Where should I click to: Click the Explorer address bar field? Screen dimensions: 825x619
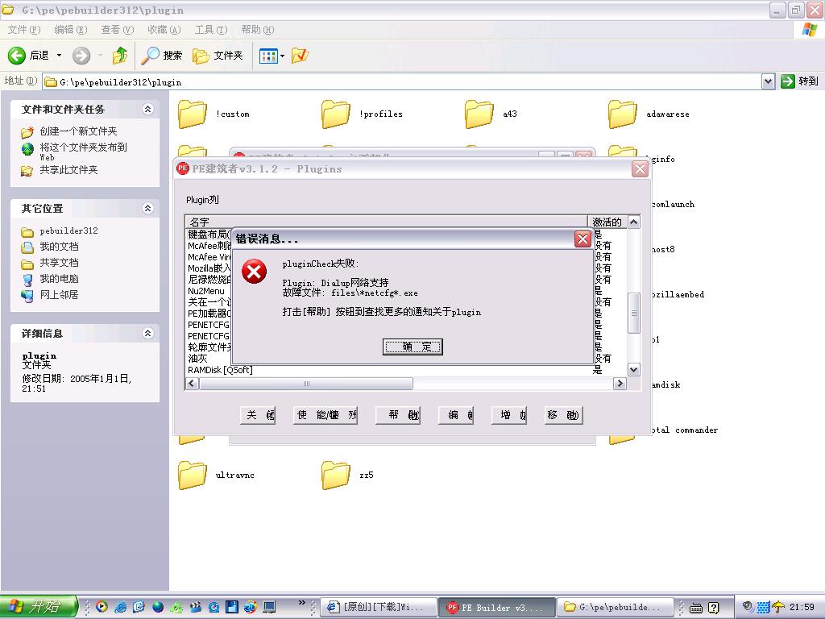[x=403, y=81]
